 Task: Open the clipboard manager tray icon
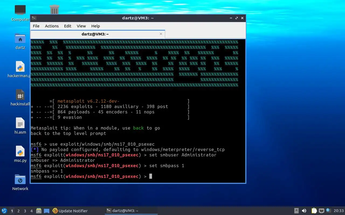tap(314, 211)
